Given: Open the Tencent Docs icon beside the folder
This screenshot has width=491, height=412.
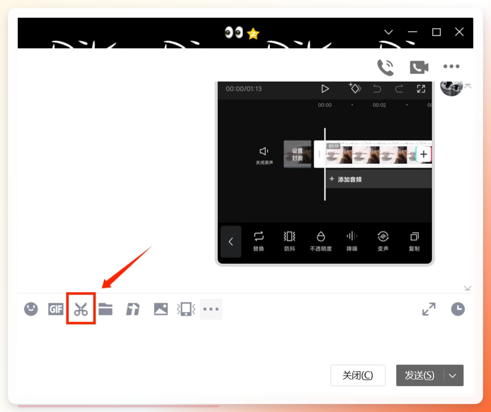Looking at the screenshot, I should (x=133, y=309).
